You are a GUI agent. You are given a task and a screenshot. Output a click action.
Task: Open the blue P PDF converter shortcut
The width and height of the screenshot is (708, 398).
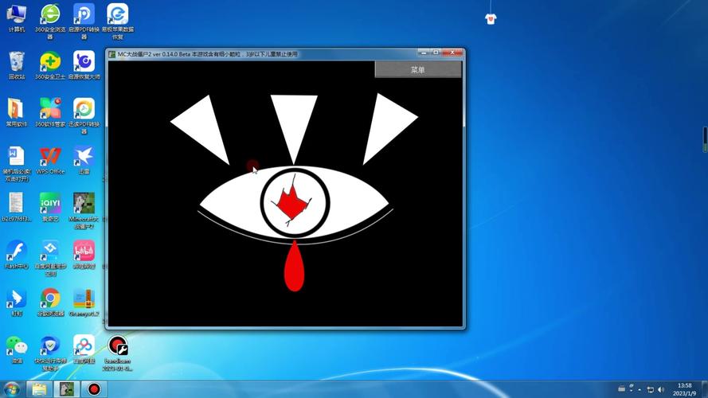tap(84, 21)
